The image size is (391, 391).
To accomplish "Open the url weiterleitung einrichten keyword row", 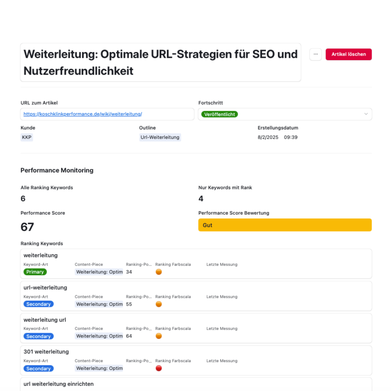I will click(59, 384).
